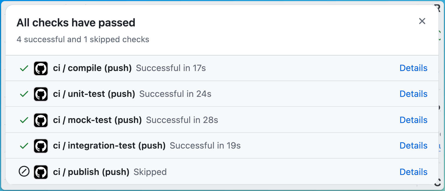Viewport: 445px width, 191px height.
Task: Click GitHub icon beside ci / mock-test
Action: tap(41, 120)
